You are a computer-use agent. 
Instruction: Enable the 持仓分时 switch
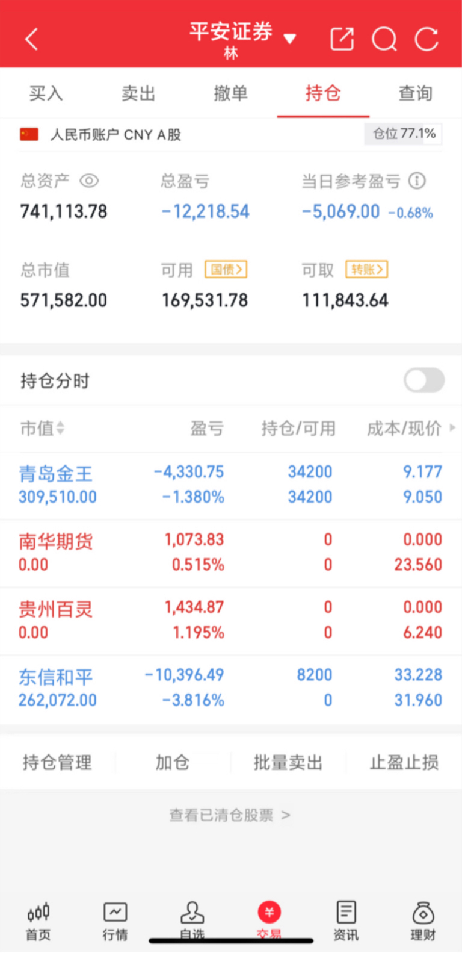click(424, 380)
